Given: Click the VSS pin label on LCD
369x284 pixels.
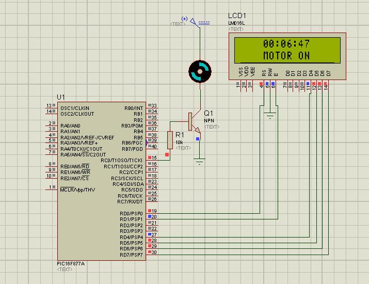Looking at the screenshot, I should (x=240, y=72).
